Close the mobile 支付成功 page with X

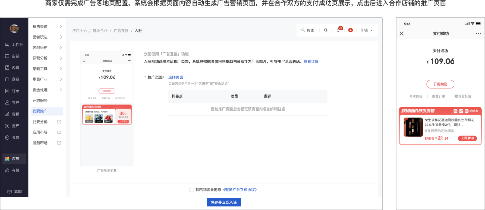pyautogui.click(x=401, y=34)
